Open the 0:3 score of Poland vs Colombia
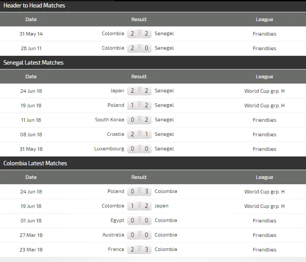The height and width of the screenshot is (262, 306). tap(139, 192)
